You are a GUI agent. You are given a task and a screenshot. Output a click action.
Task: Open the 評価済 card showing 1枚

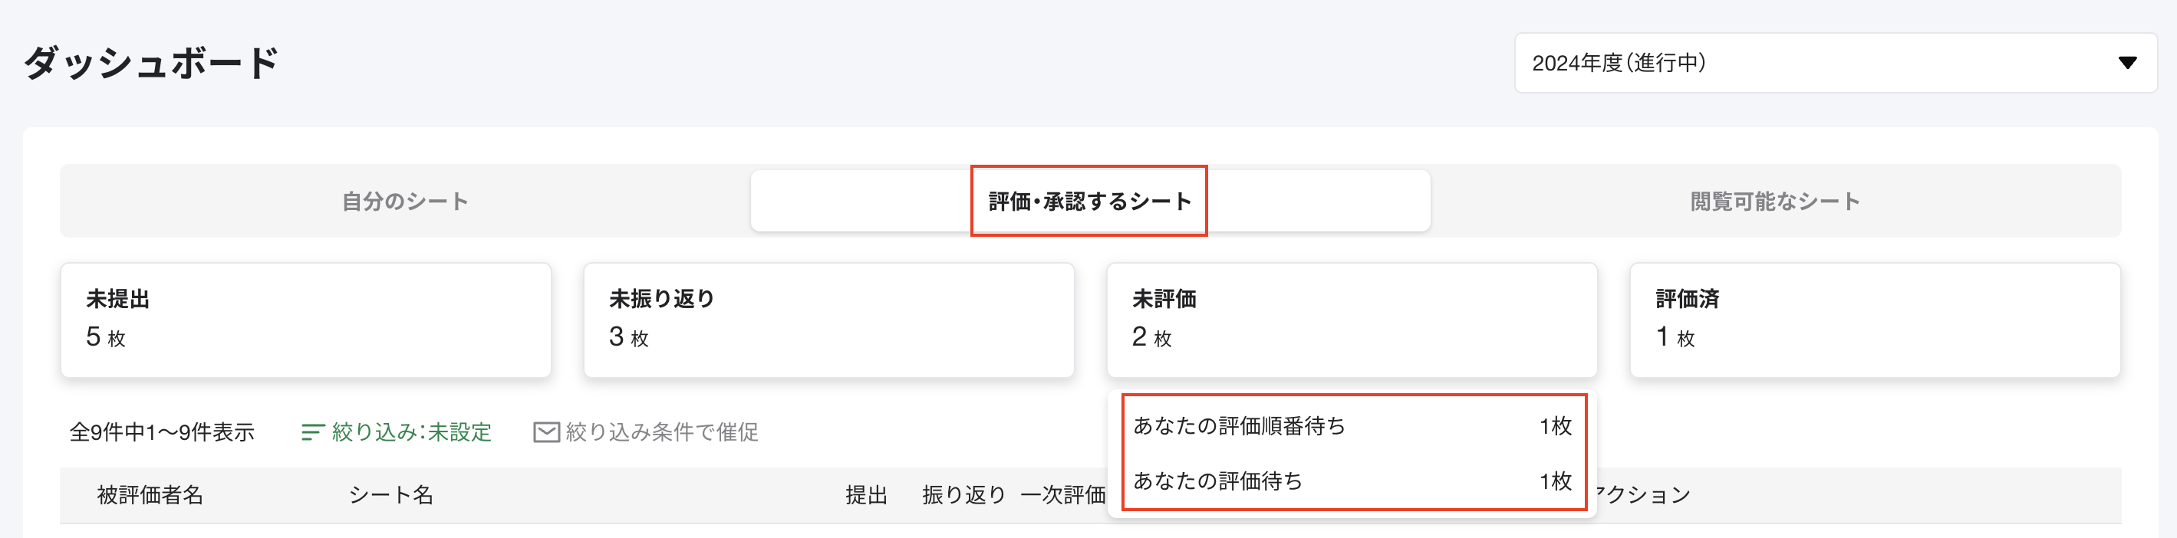(x=1872, y=320)
